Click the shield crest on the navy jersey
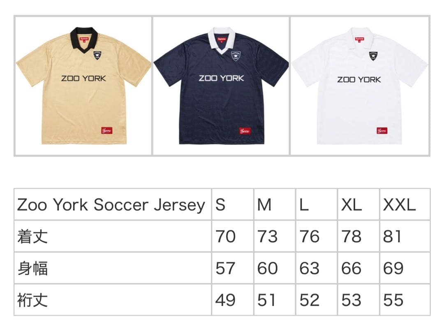 (236, 56)
